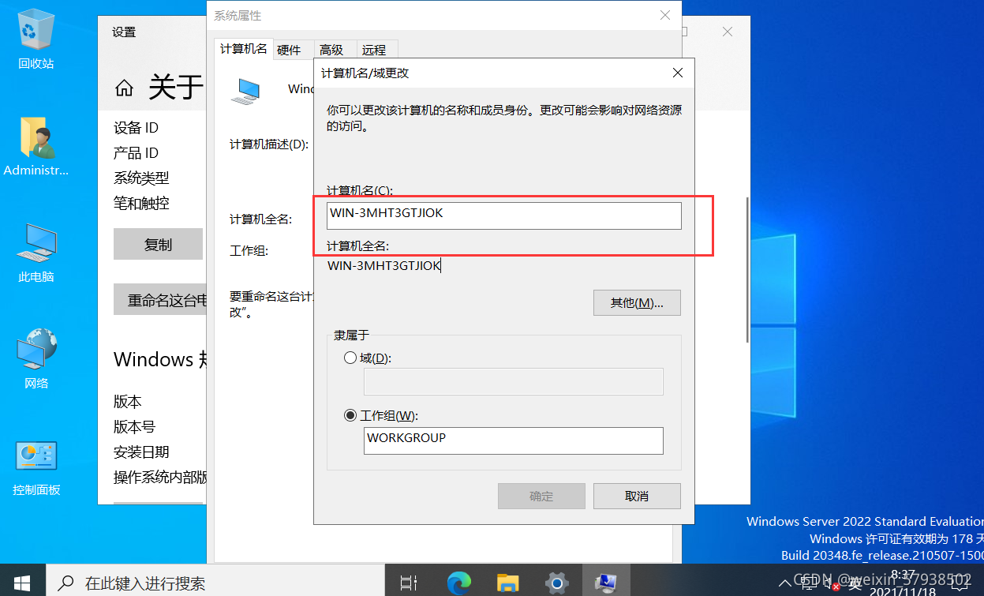Viewport: 984px width, 596px height.
Task: Click the 复制 button in Settings
Action: [x=158, y=244]
